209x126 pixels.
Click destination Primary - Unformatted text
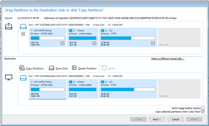(80, 85)
